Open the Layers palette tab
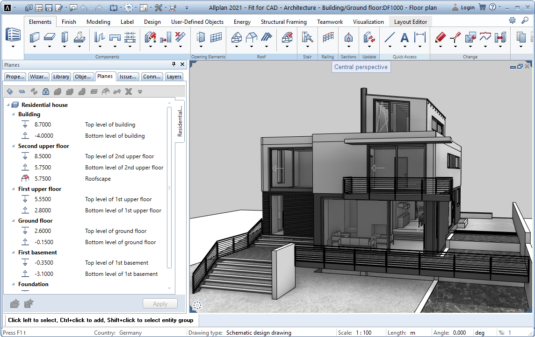The width and height of the screenshot is (535, 337). pyautogui.click(x=174, y=77)
